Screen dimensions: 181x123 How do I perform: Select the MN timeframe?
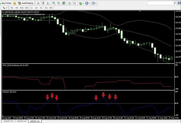[51, 8]
